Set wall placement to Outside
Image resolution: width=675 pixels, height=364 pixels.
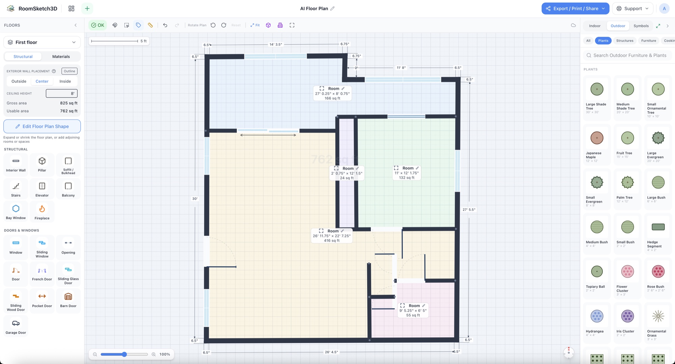(x=19, y=81)
